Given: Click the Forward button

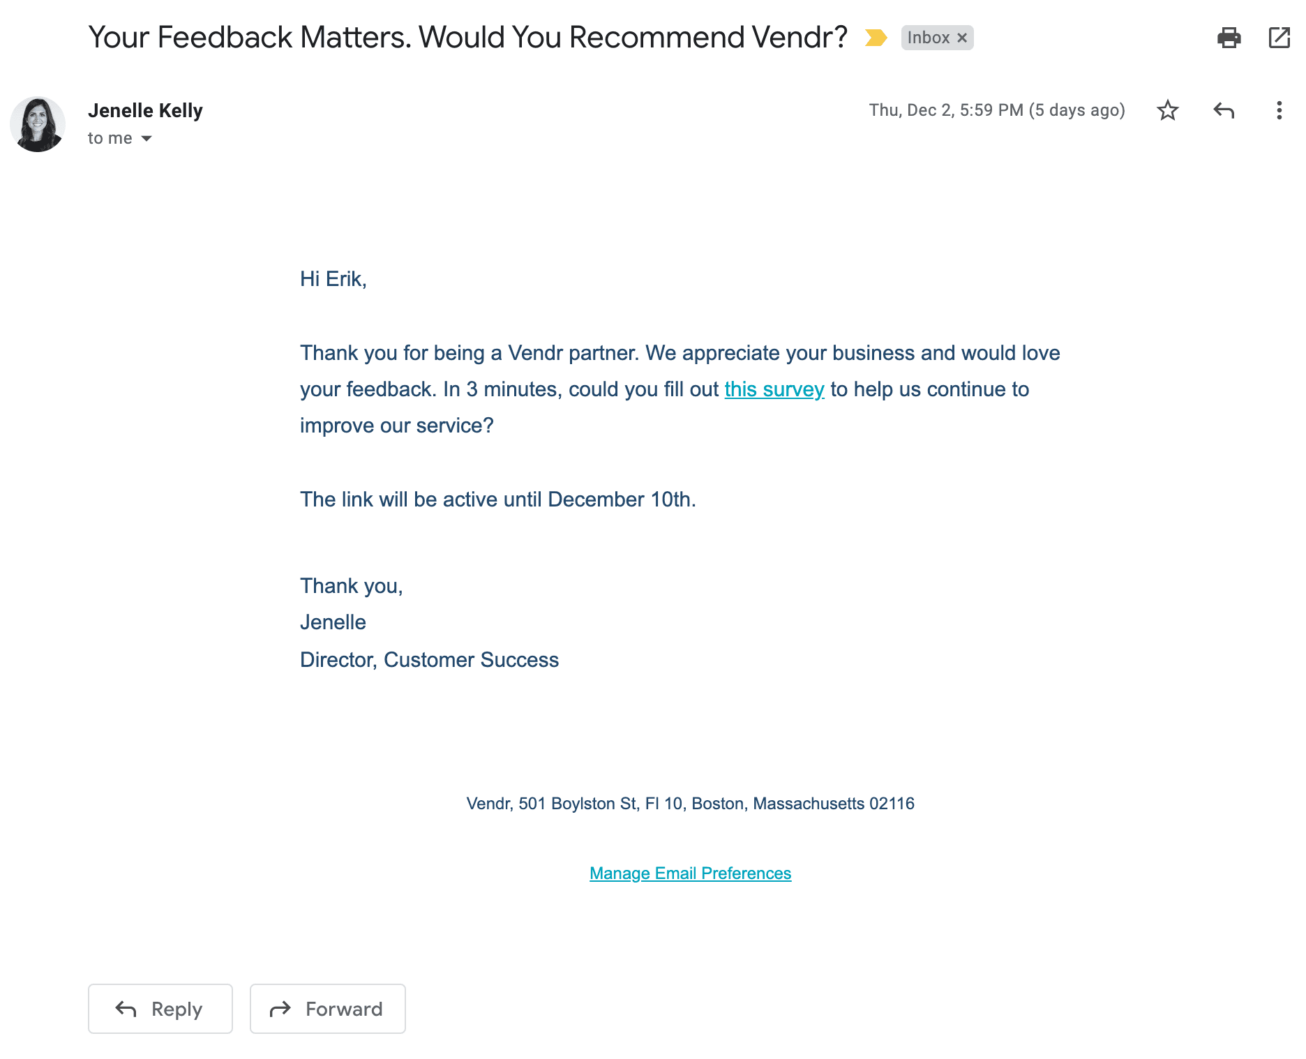Looking at the screenshot, I should tap(327, 1009).
